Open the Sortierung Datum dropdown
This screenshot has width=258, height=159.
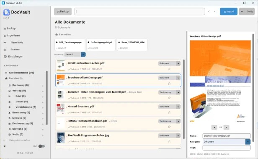click(x=75, y=55)
